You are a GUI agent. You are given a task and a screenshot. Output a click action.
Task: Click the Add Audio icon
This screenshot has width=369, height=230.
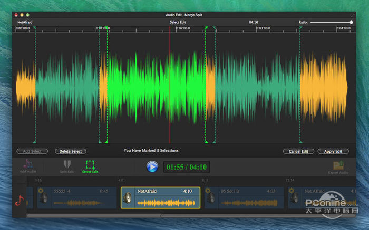[27, 164]
